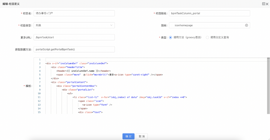Click the 更多URL field /bpmTask/start
This screenshot has height=140, width=270.
coord(74,37)
